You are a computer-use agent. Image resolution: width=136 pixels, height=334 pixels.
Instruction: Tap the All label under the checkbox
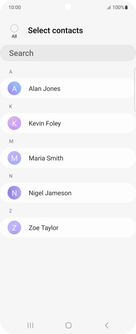click(14, 37)
